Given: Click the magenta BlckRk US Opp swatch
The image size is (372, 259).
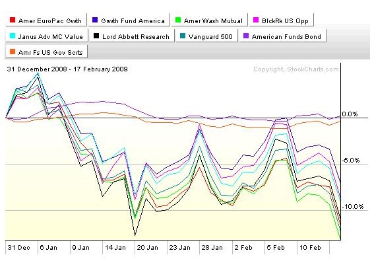Looking at the screenshot, I should pyautogui.click(x=256, y=20).
